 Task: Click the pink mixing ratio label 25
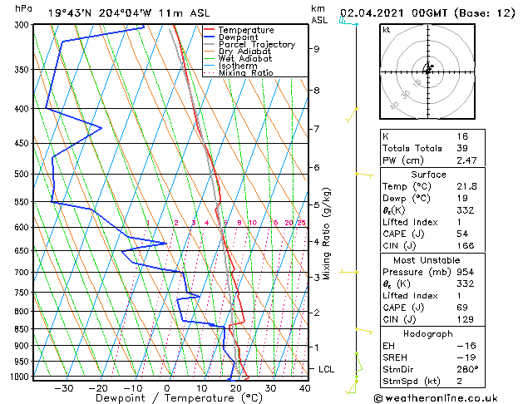pyautogui.click(x=301, y=223)
